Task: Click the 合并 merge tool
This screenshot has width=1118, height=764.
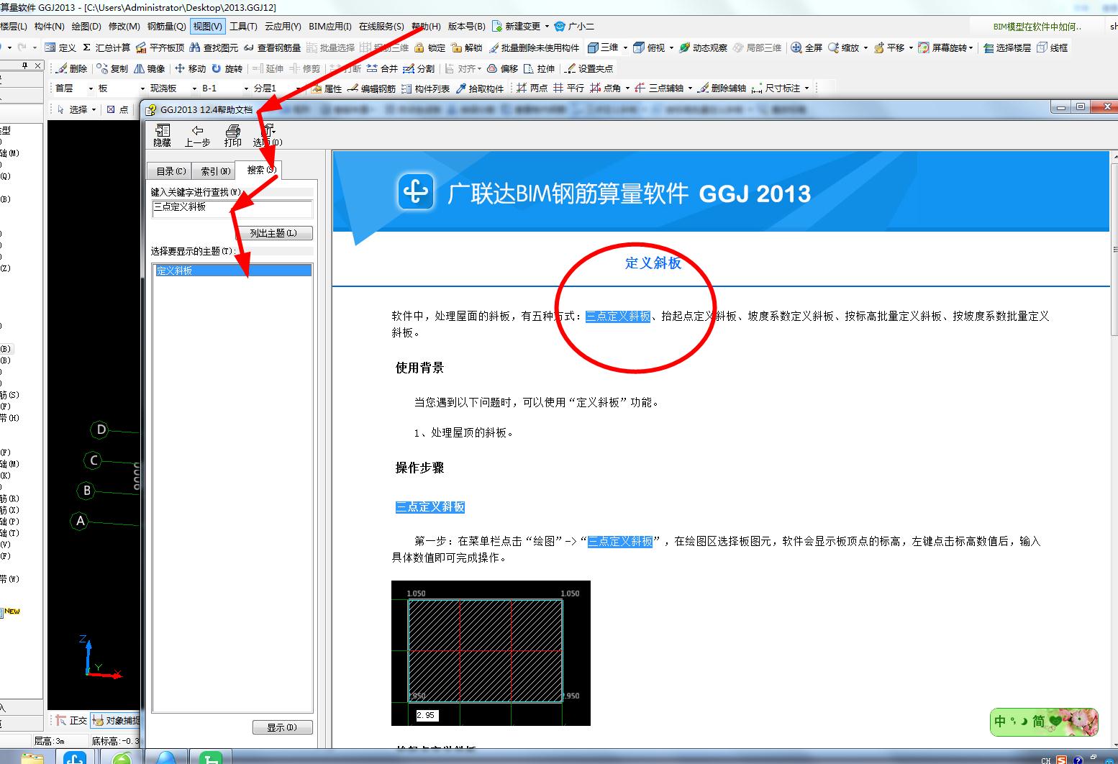Action: (x=382, y=68)
